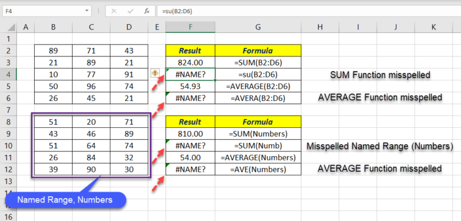Click the yellow Result header in row 2
The image size is (461, 221).
[x=190, y=50]
